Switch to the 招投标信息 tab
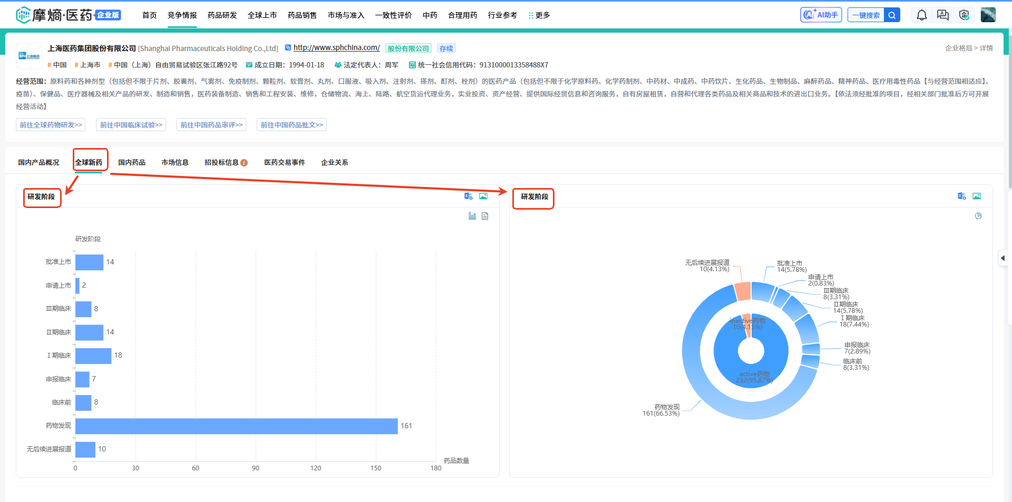 (221, 162)
